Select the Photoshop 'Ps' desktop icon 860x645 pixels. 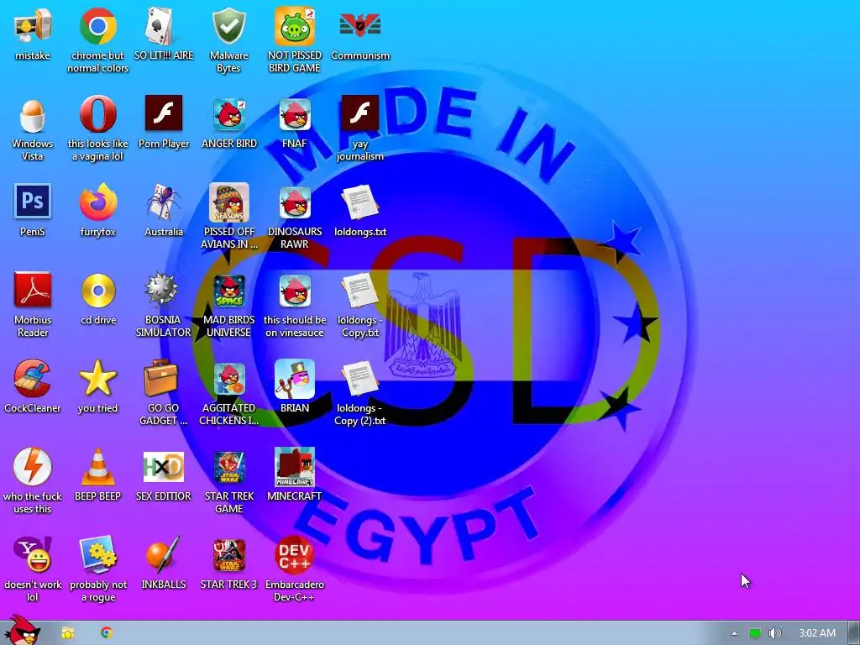(33, 202)
